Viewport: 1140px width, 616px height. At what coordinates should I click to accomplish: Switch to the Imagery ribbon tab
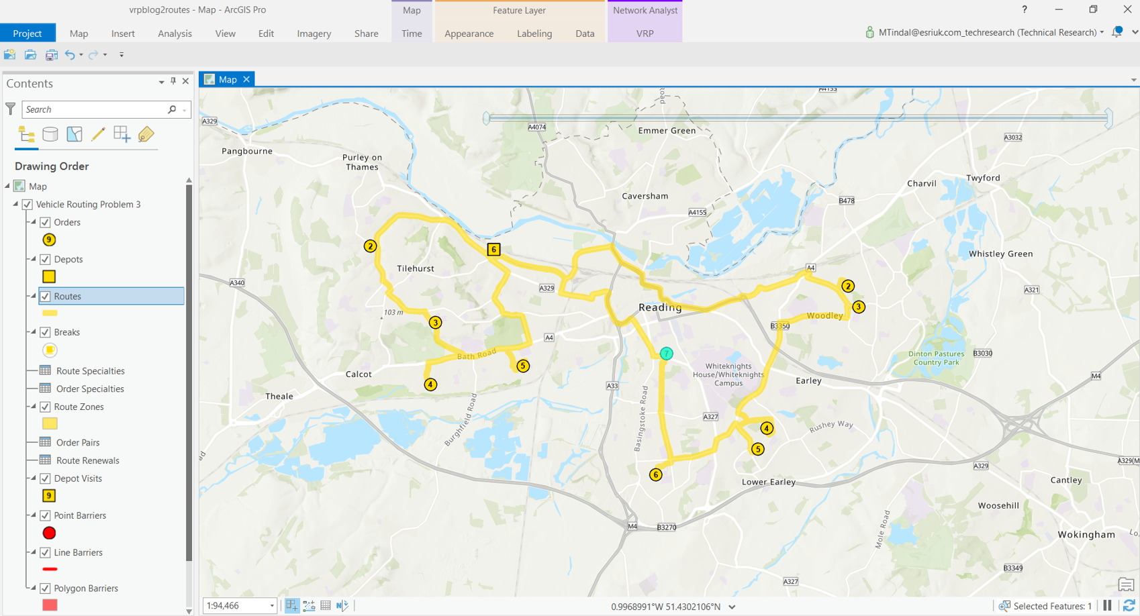pyautogui.click(x=314, y=33)
